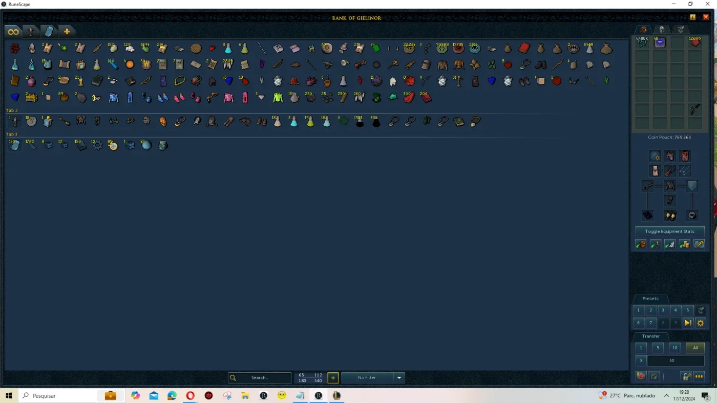Withdraw the round pie item
This screenshot has width=717, height=403.
tap(196, 49)
